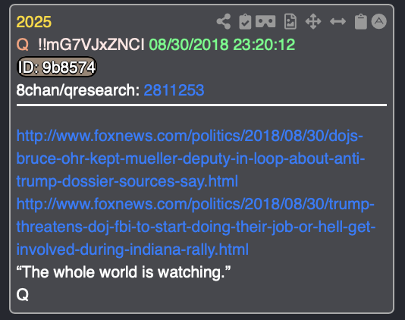Viewport: 405px width, 320px height.
Task: Click the horizontal double-arrow icon
Action: (337, 21)
